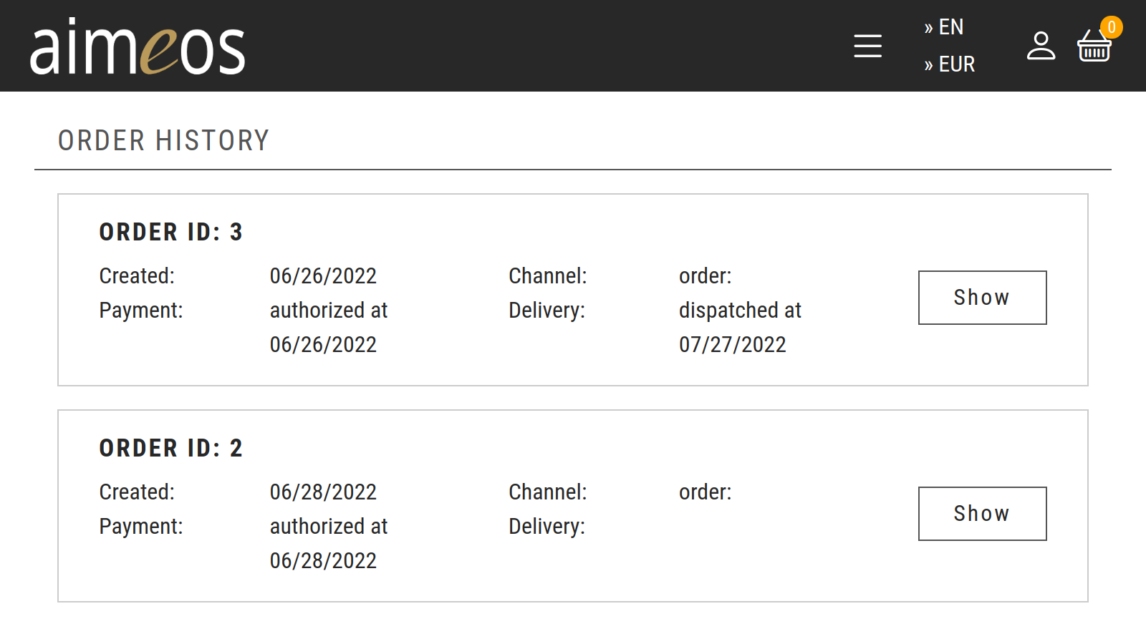Show details for Order ID 2
Viewport: 1146px width, 644px height.
(x=982, y=514)
